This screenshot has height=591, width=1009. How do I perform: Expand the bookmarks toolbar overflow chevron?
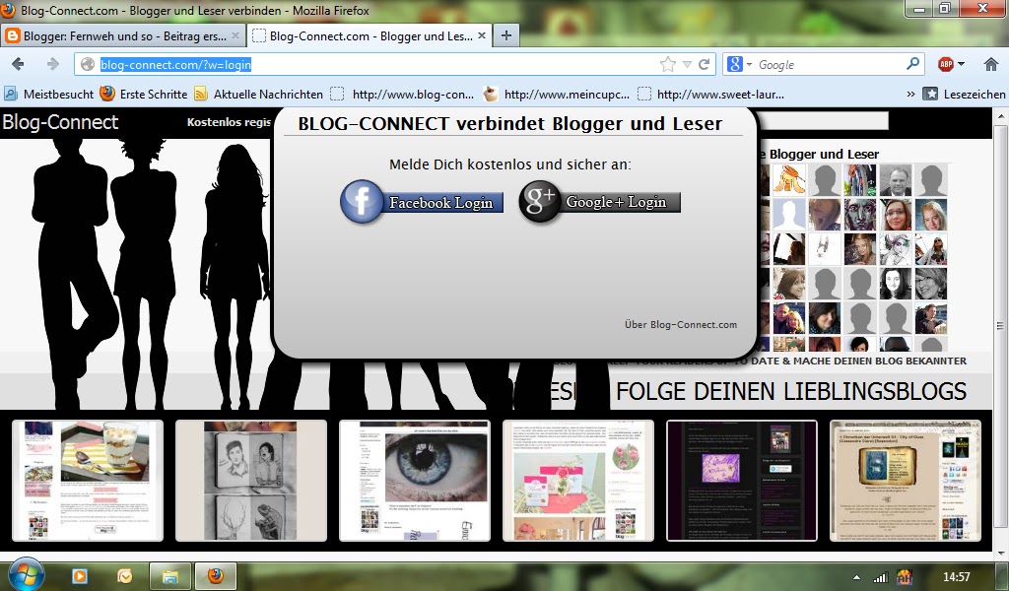pos(910,94)
